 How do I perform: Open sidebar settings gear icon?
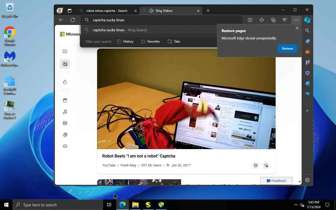point(307,180)
